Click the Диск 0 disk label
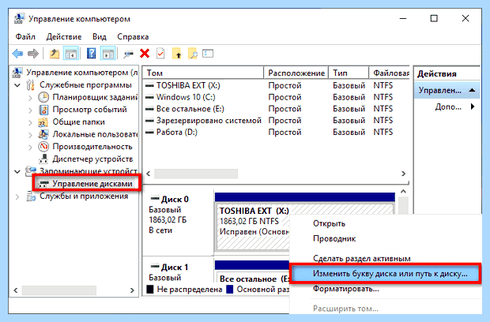Image resolution: width=490 pixels, height=322 pixels. (175, 200)
